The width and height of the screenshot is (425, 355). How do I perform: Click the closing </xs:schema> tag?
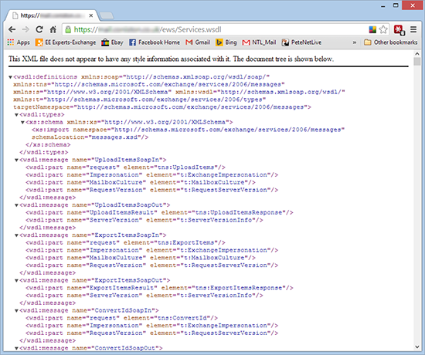48,145
